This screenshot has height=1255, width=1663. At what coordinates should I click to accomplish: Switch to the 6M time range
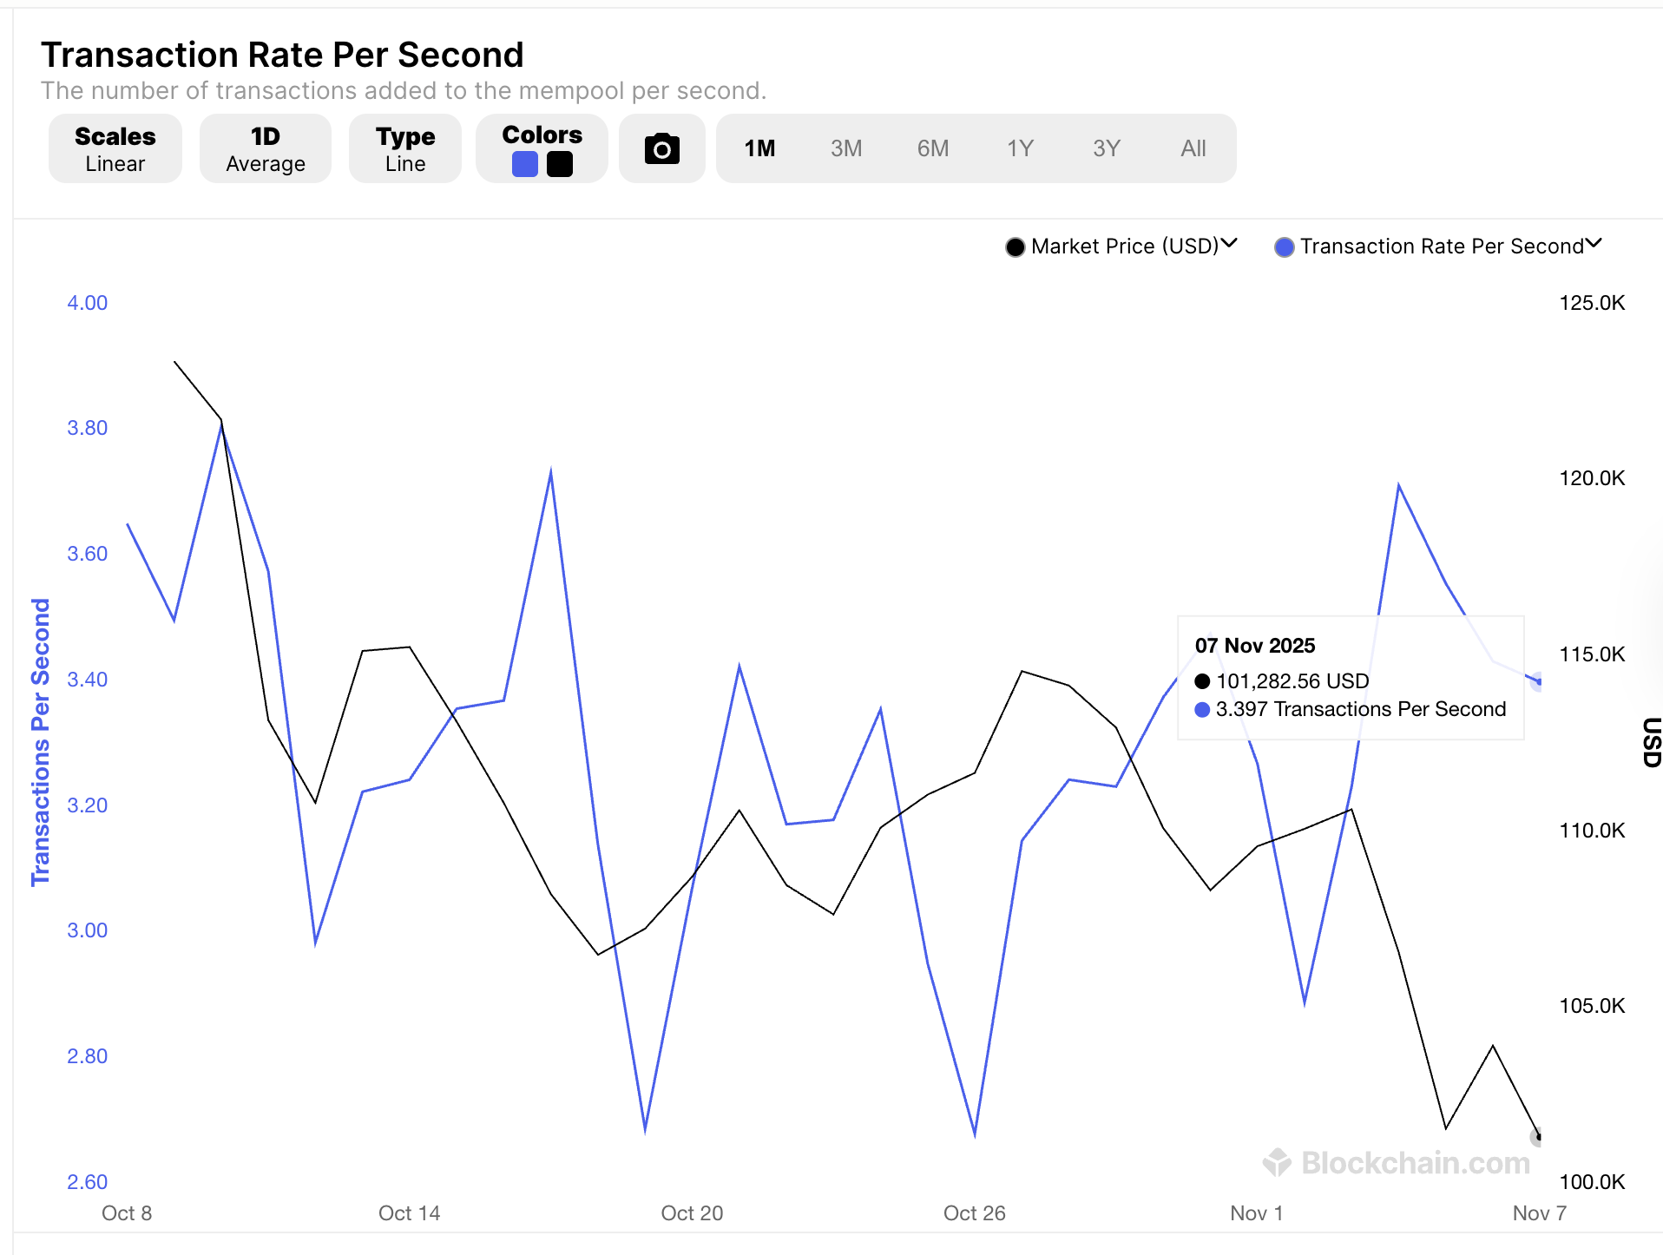pos(932,149)
